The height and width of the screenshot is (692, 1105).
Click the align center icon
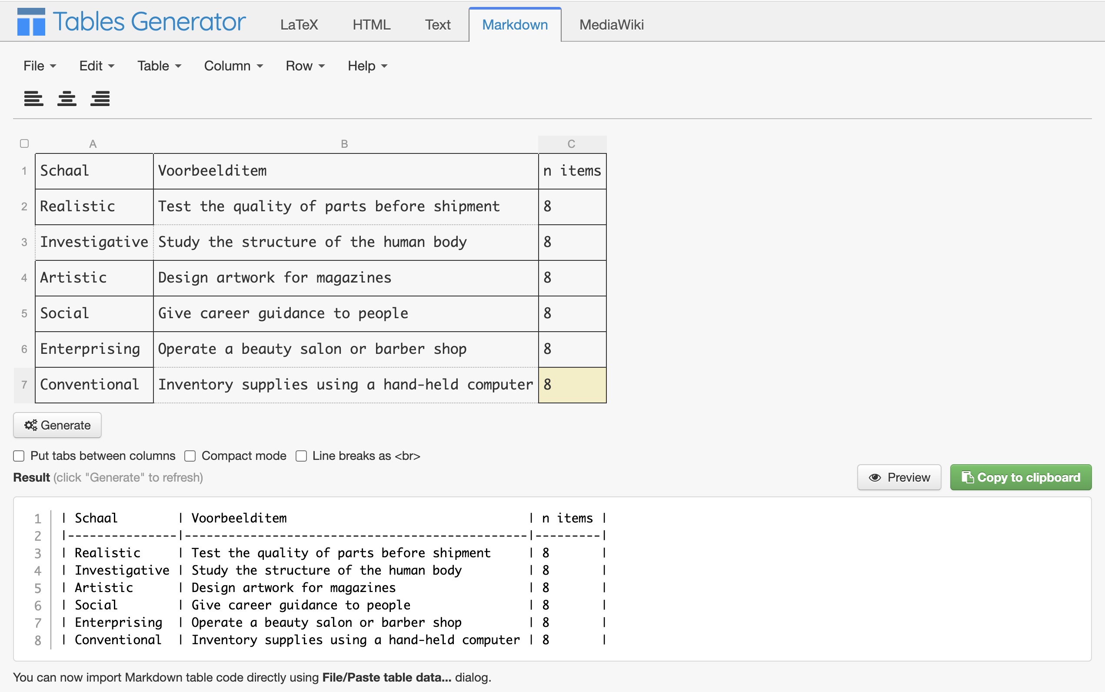pyautogui.click(x=67, y=98)
